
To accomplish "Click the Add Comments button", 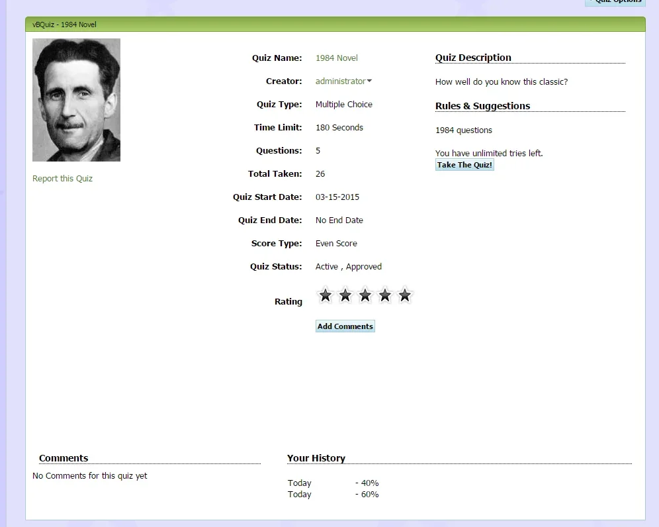I will tap(345, 326).
